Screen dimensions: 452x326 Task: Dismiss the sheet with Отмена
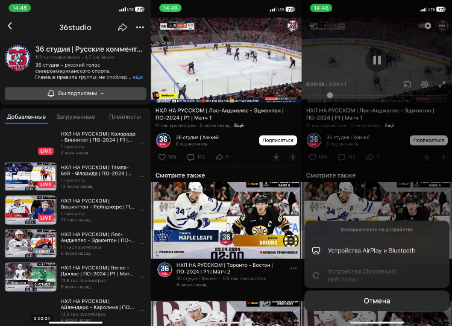point(377,301)
